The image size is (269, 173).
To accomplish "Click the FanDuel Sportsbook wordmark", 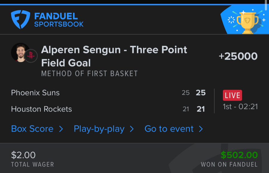I will click(59, 20).
